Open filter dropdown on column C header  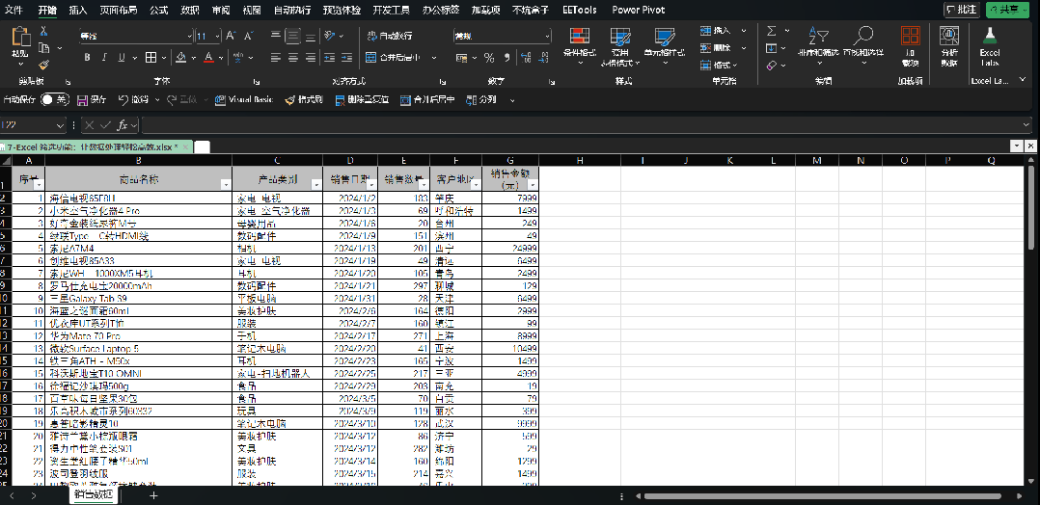316,185
